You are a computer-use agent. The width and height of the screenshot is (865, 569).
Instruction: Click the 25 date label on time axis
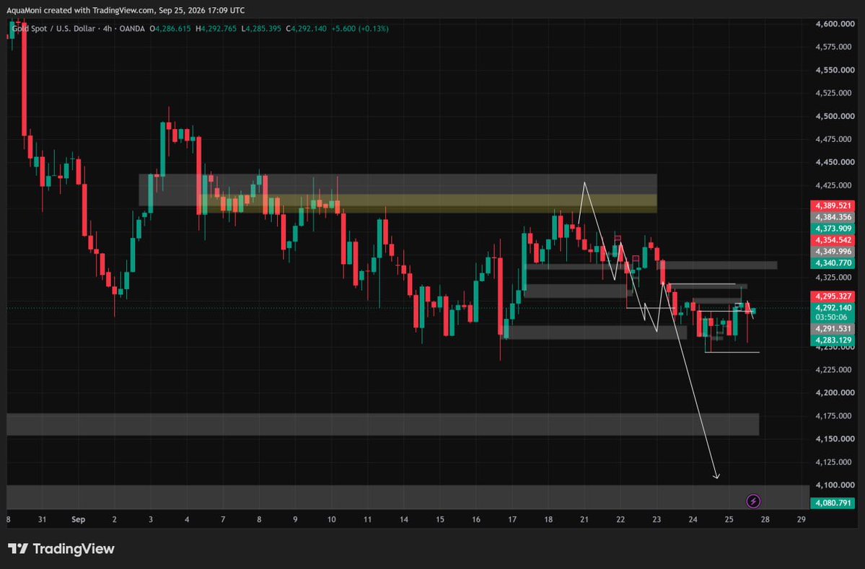point(729,519)
